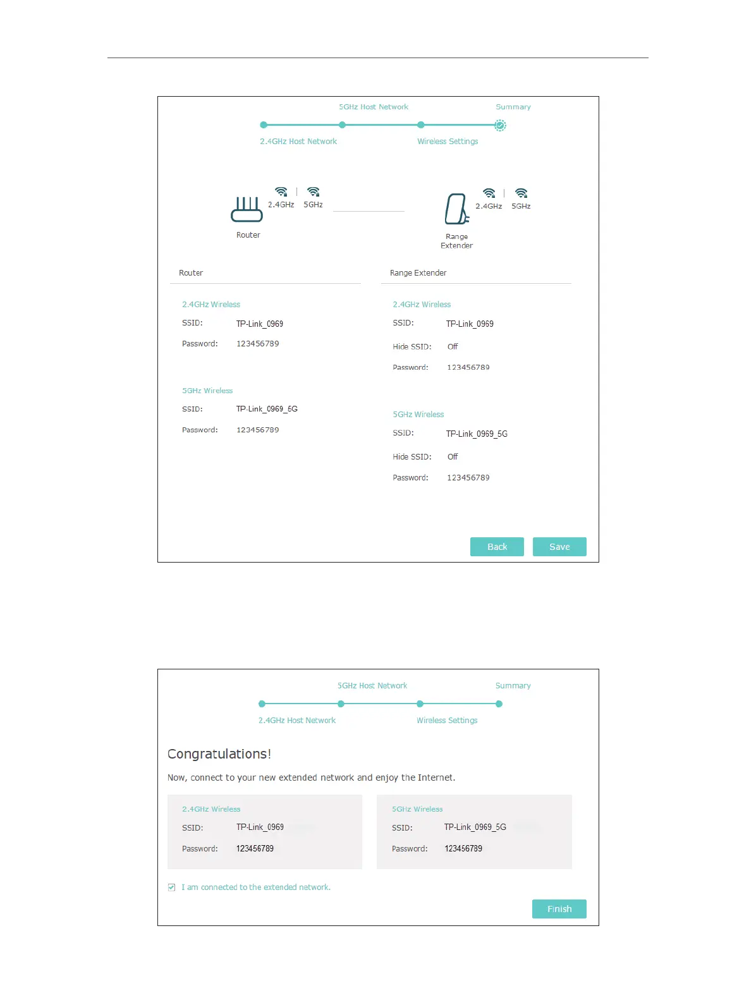
Task: Click Router 5GHz SSID TP-Link_0969_5G
Action: [x=267, y=409]
